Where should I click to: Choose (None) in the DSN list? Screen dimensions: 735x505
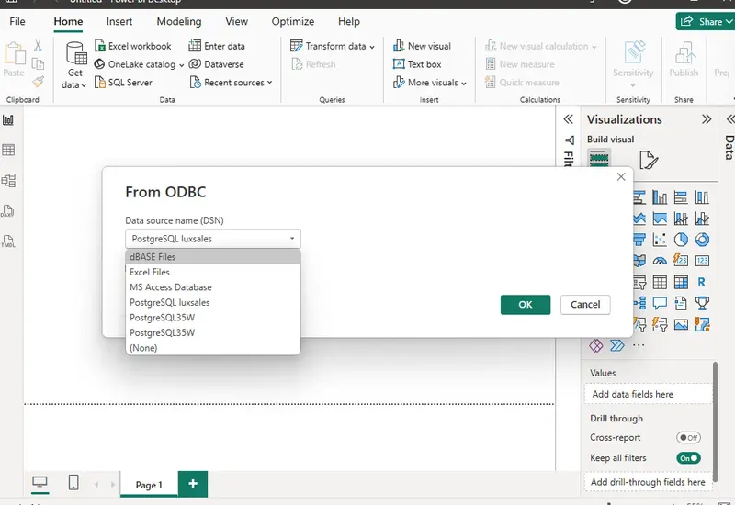[x=213, y=348]
